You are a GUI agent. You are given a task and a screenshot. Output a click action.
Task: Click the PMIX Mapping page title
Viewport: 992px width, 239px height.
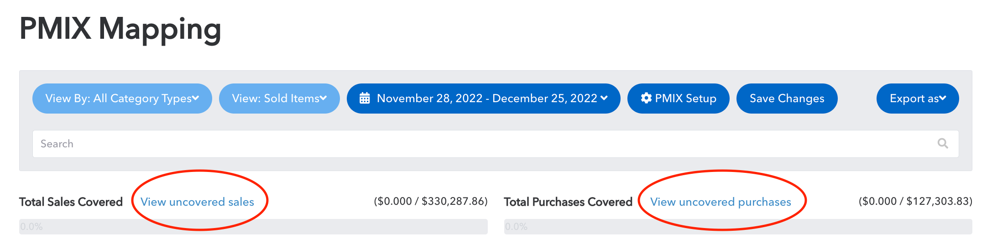pyautogui.click(x=120, y=29)
